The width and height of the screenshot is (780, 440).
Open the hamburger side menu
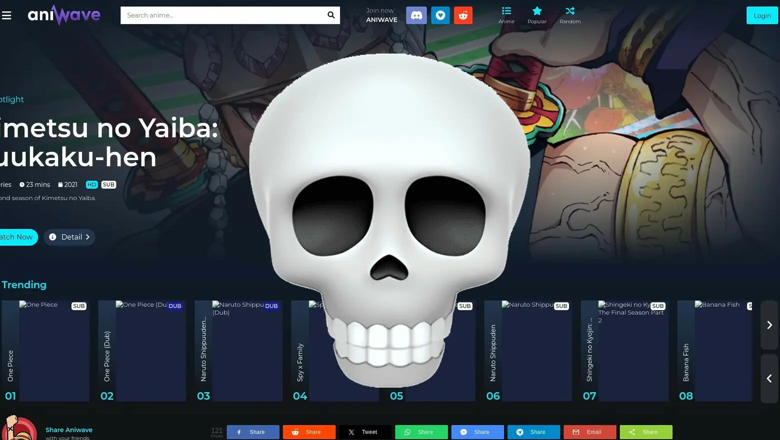pos(6,15)
